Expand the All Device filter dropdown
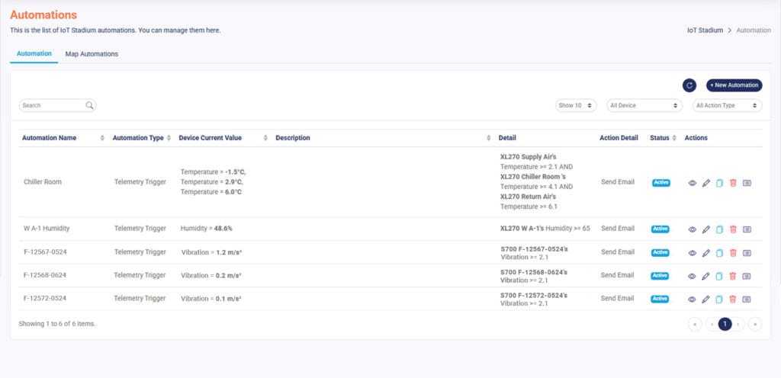 (644, 105)
